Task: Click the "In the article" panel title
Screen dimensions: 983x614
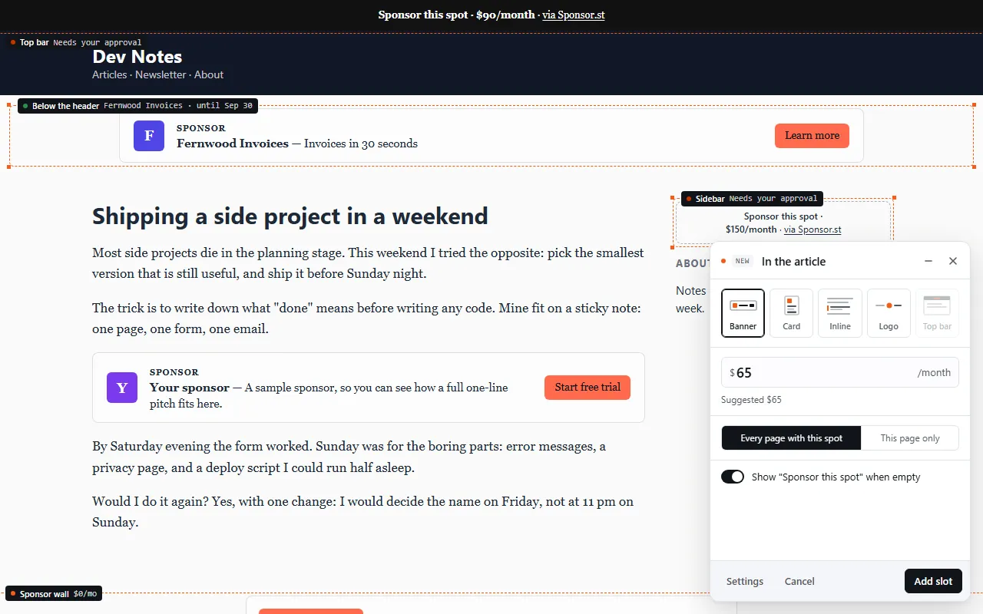Action: click(x=793, y=262)
